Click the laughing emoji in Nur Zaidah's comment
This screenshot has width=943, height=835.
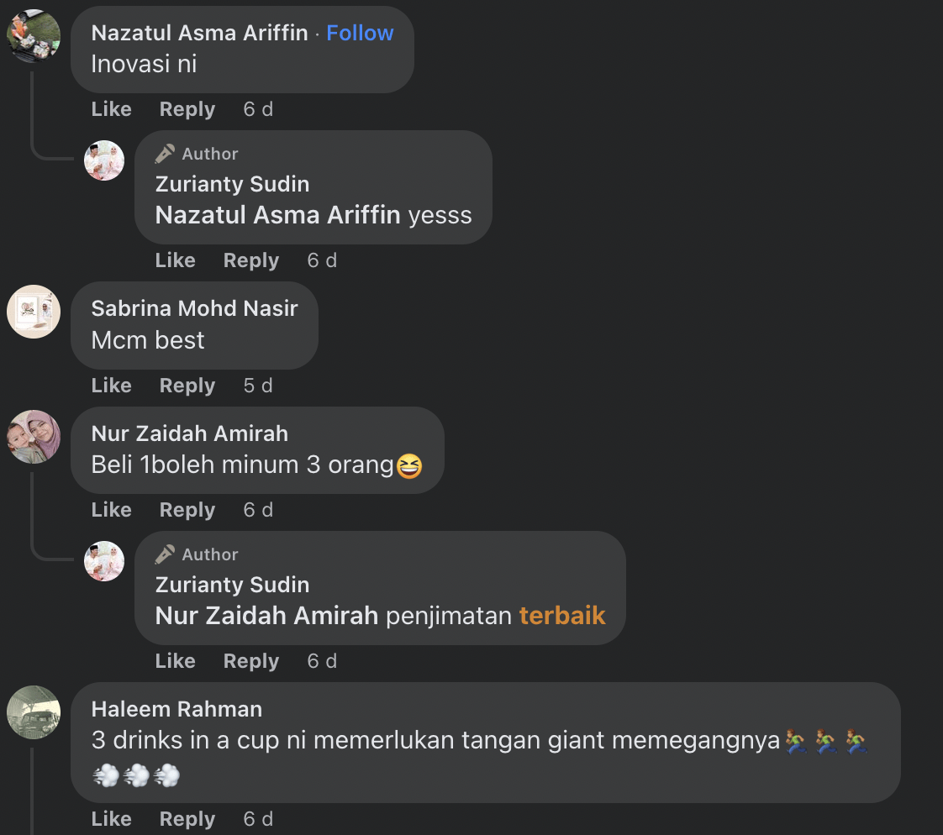(409, 466)
